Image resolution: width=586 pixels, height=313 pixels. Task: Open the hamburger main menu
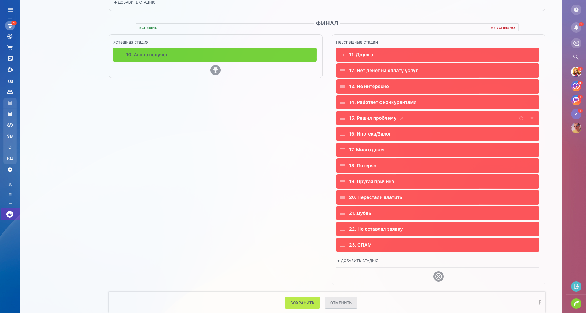click(10, 10)
